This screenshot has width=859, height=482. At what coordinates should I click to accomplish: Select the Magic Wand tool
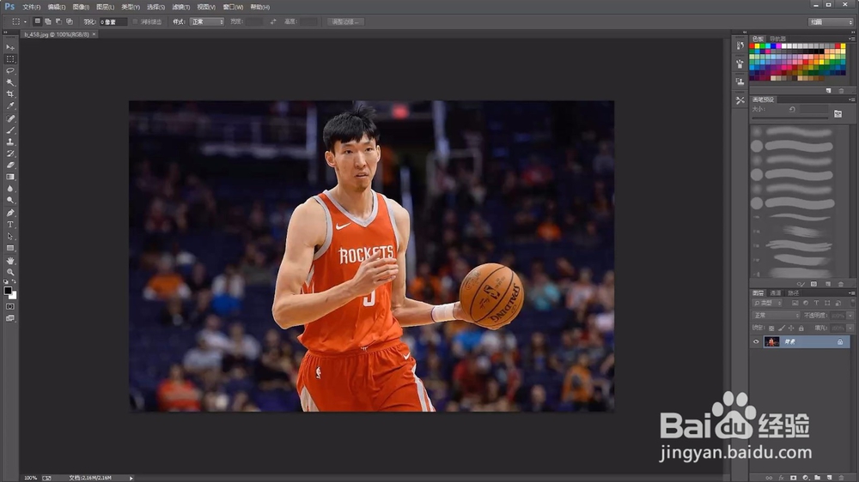coord(9,82)
